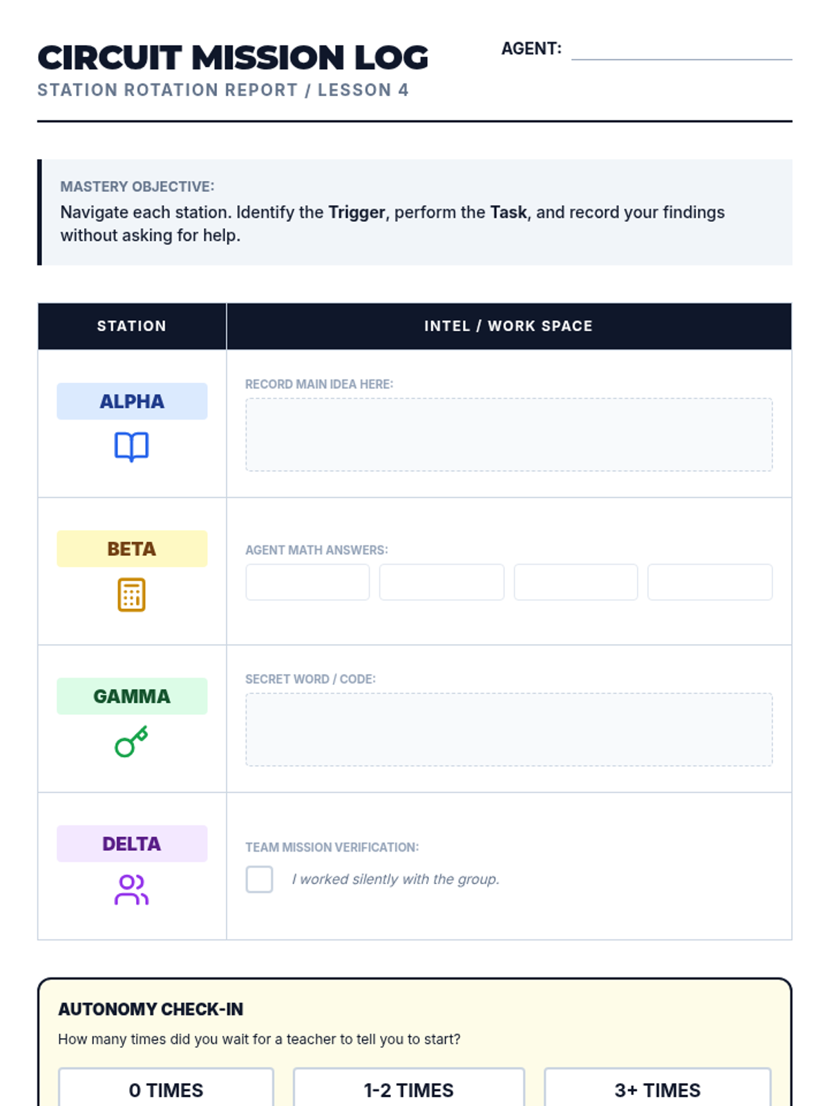Click the DELTA station badge
829x1106 pixels.
[x=132, y=843]
